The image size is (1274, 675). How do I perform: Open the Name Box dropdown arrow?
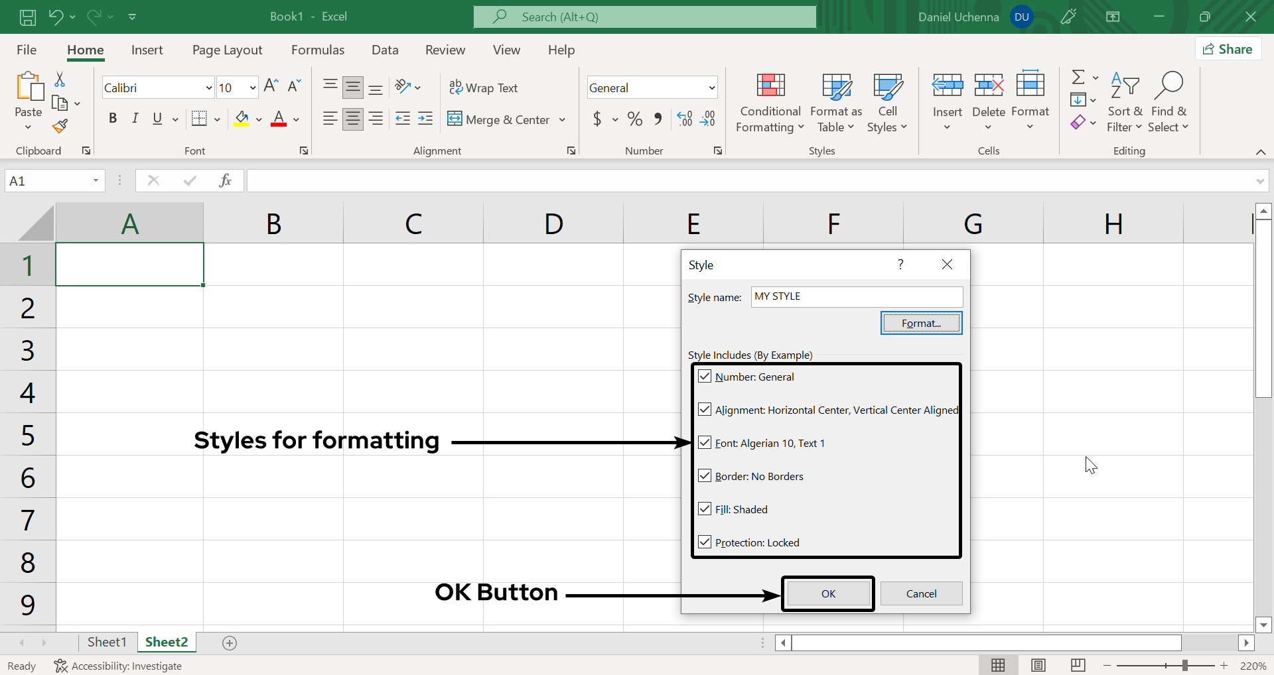coord(96,181)
